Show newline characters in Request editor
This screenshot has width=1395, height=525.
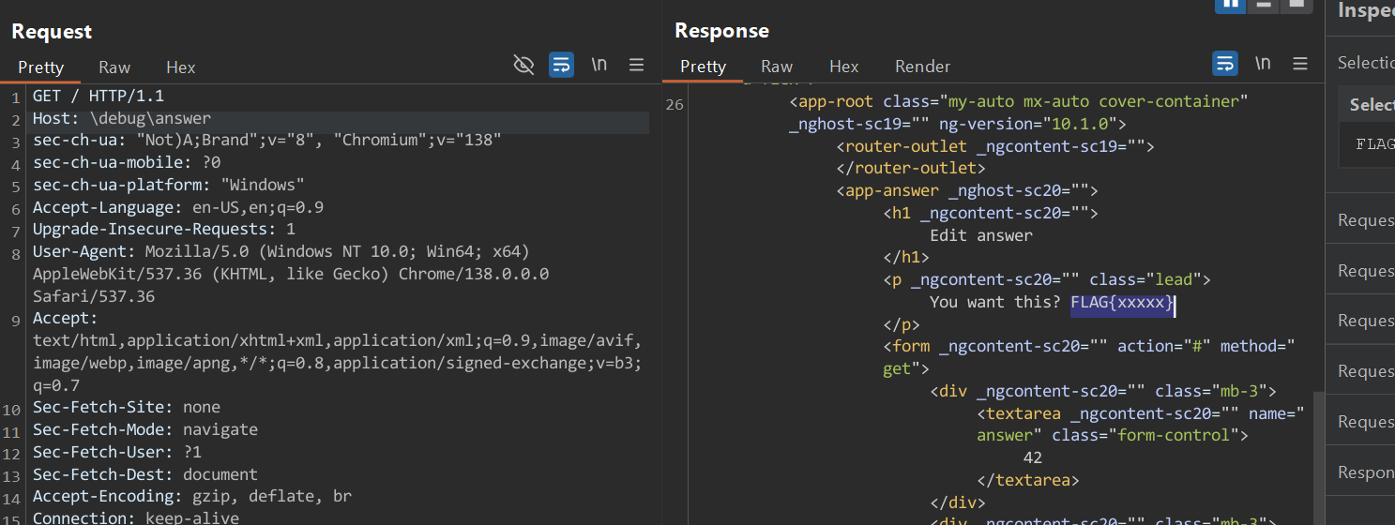click(x=599, y=65)
